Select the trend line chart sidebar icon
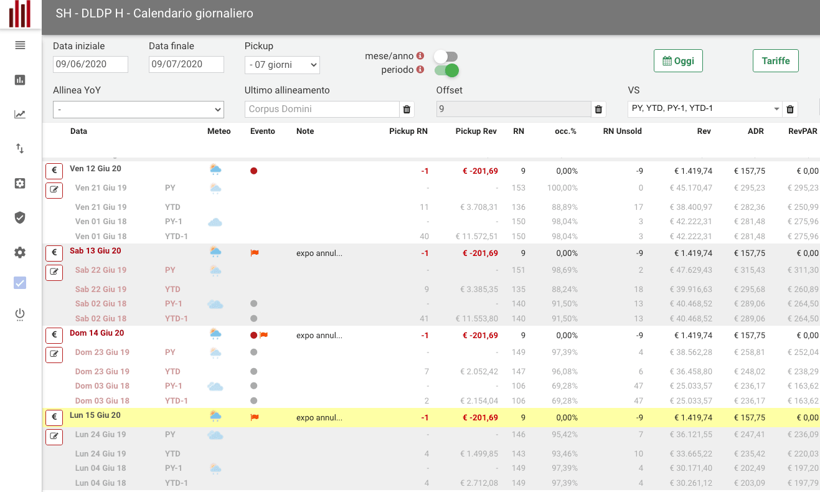 (x=19, y=114)
